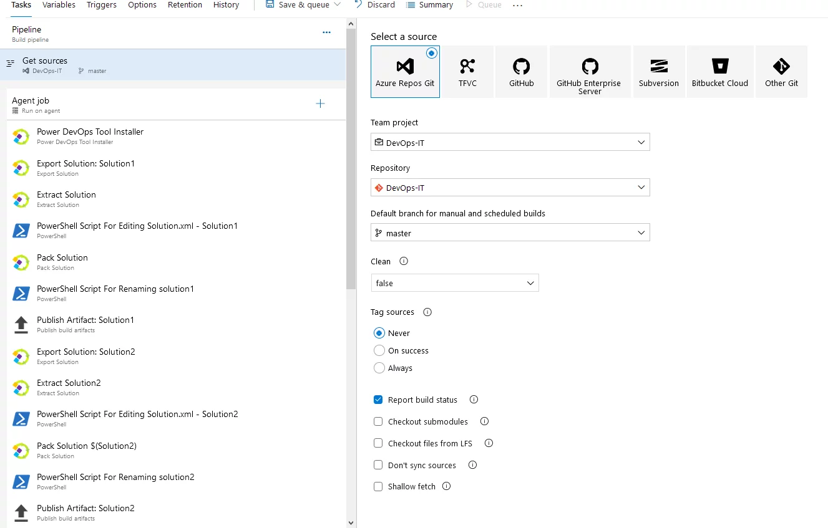Click the Extract Solution2 task icon
The image size is (828, 528).
(x=21, y=388)
